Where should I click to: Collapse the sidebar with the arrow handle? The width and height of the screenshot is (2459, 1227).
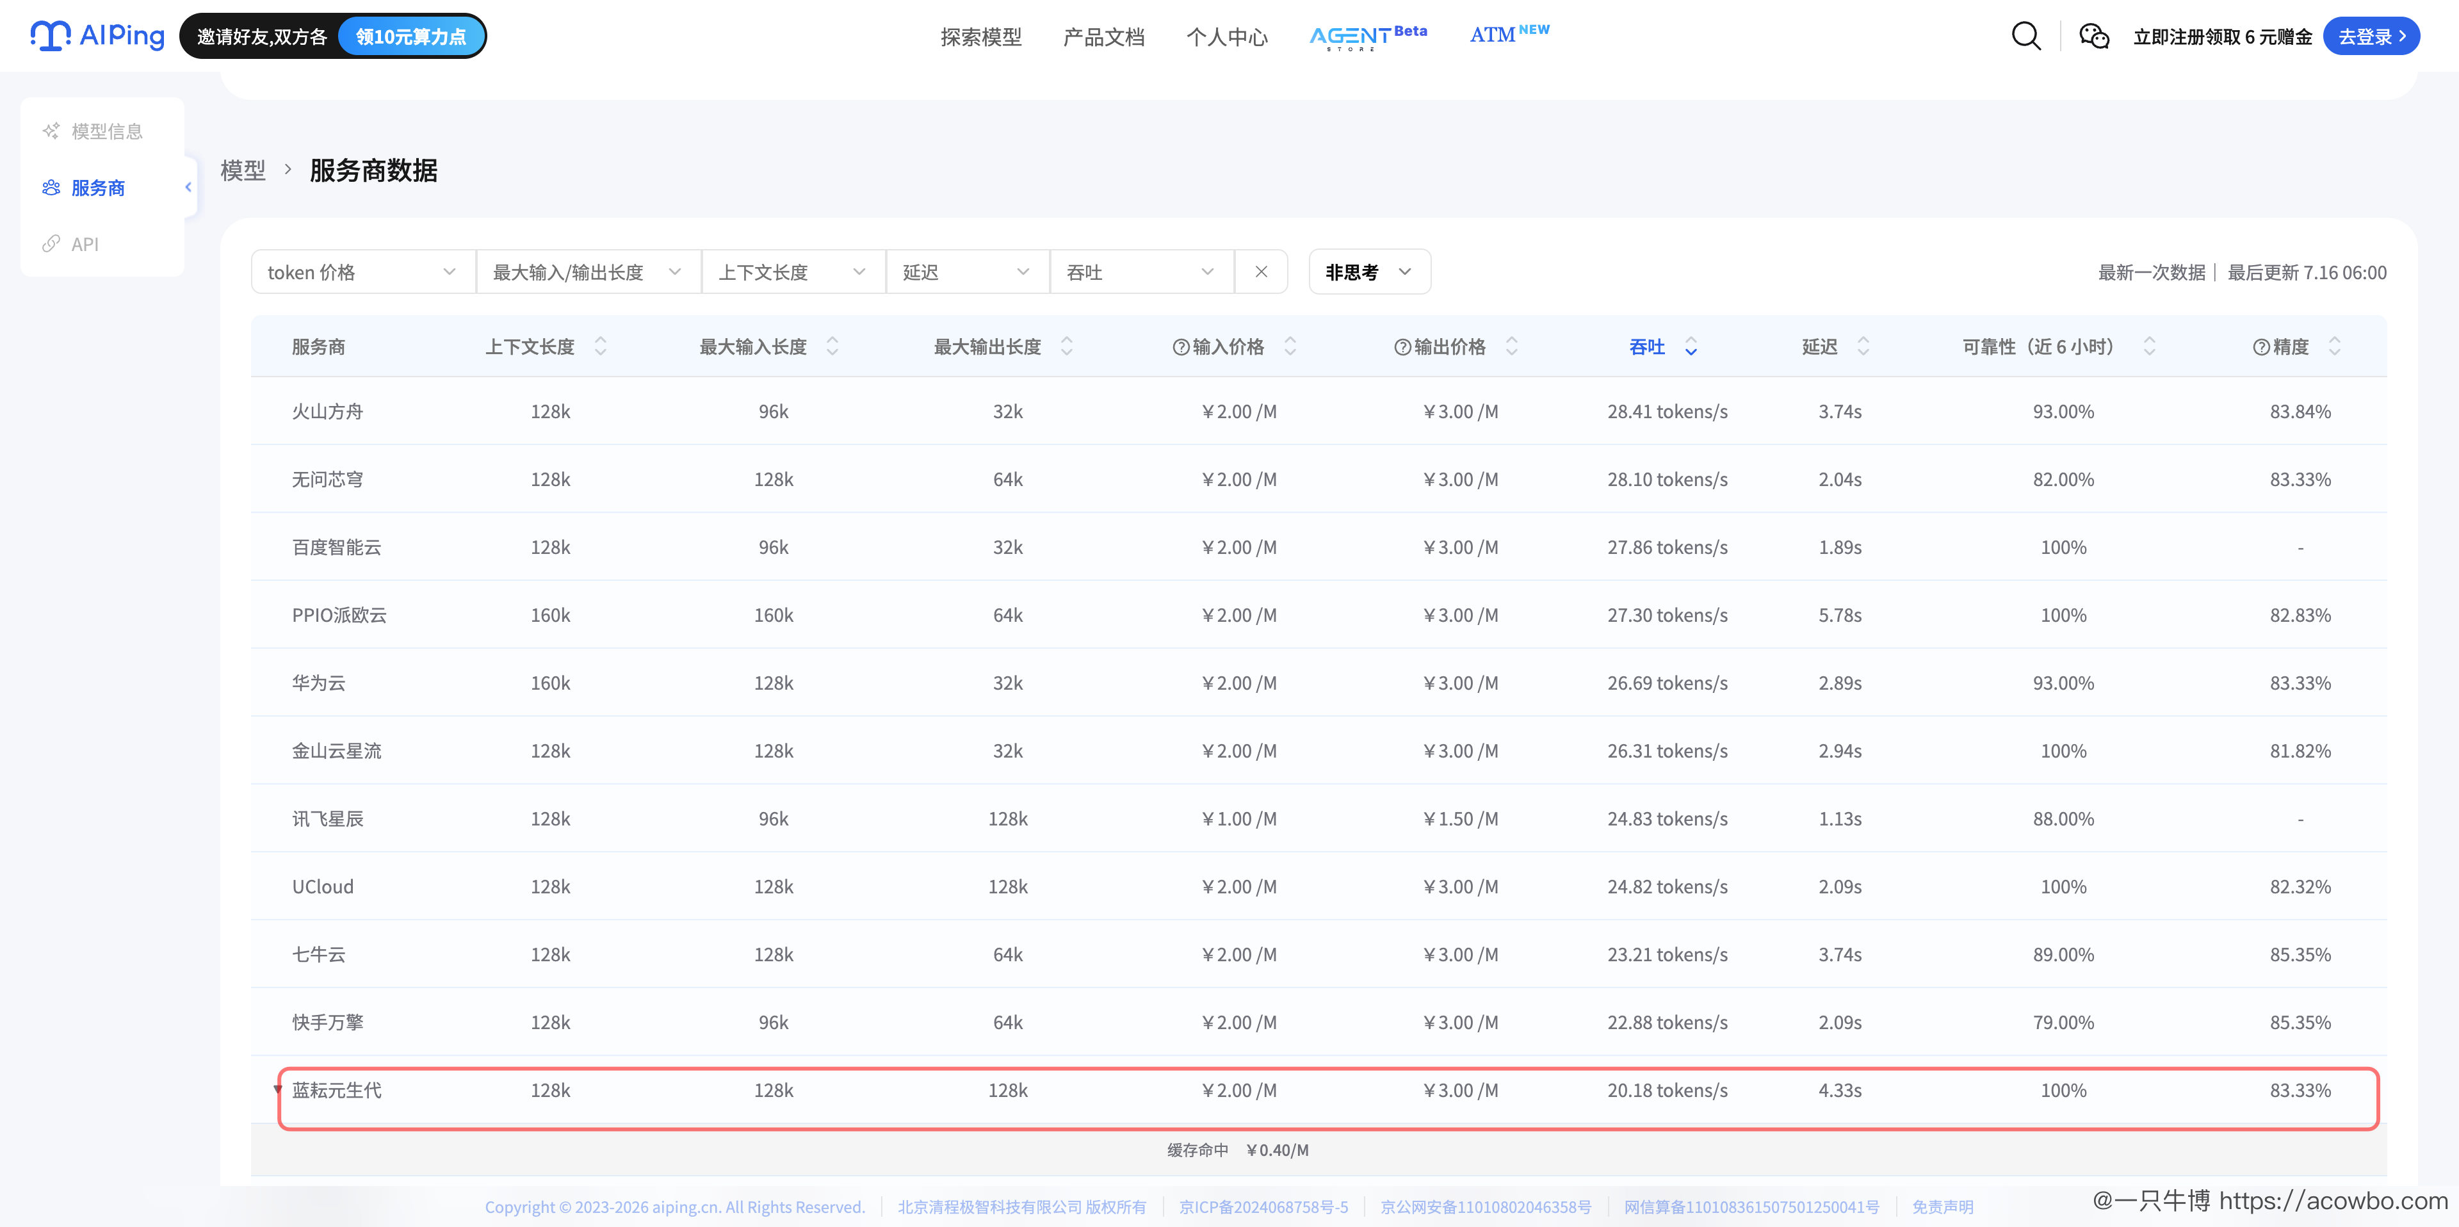189,187
